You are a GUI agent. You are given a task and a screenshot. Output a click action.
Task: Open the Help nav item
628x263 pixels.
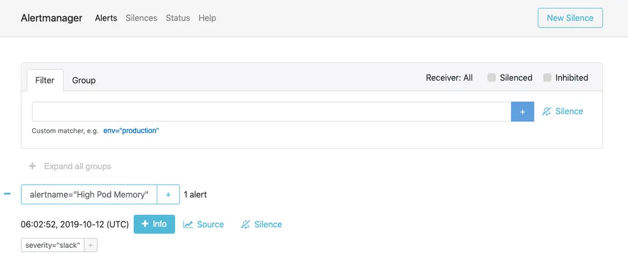[x=207, y=18]
